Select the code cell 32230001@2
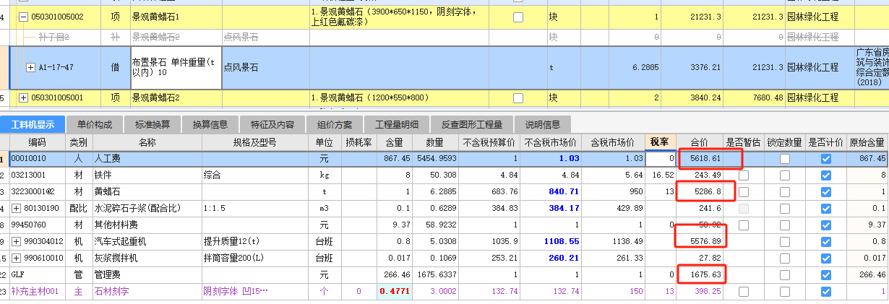 tap(38, 191)
